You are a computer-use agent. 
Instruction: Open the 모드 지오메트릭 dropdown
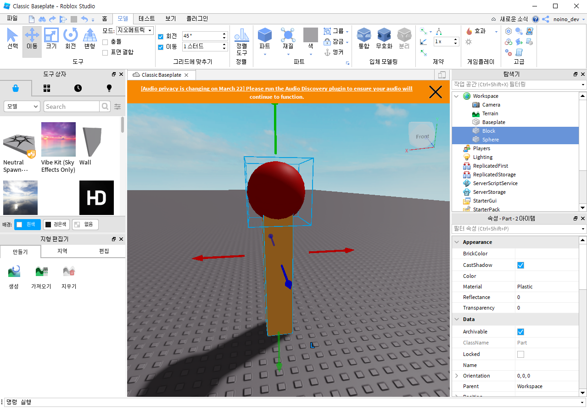134,30
